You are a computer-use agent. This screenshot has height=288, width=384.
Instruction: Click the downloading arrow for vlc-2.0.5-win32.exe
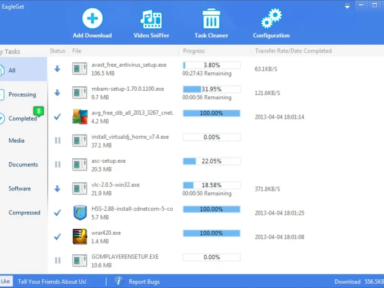(57, 189)
